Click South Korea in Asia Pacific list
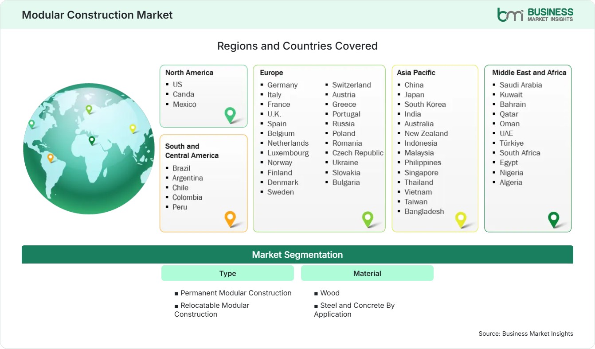This screenshot has height=349, width=595. pyautogui.click(x=425, y=104)
